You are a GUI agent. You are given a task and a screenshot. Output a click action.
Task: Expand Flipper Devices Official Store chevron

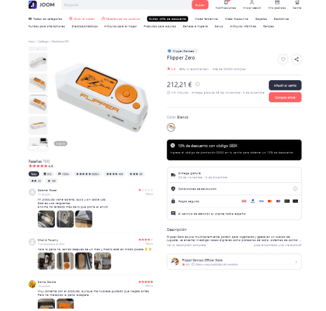[296, 262]
